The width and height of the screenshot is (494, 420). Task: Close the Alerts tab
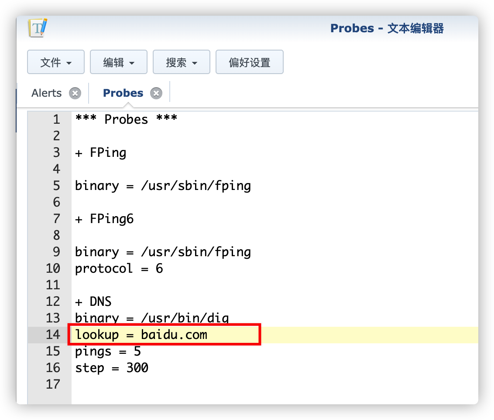75,93
